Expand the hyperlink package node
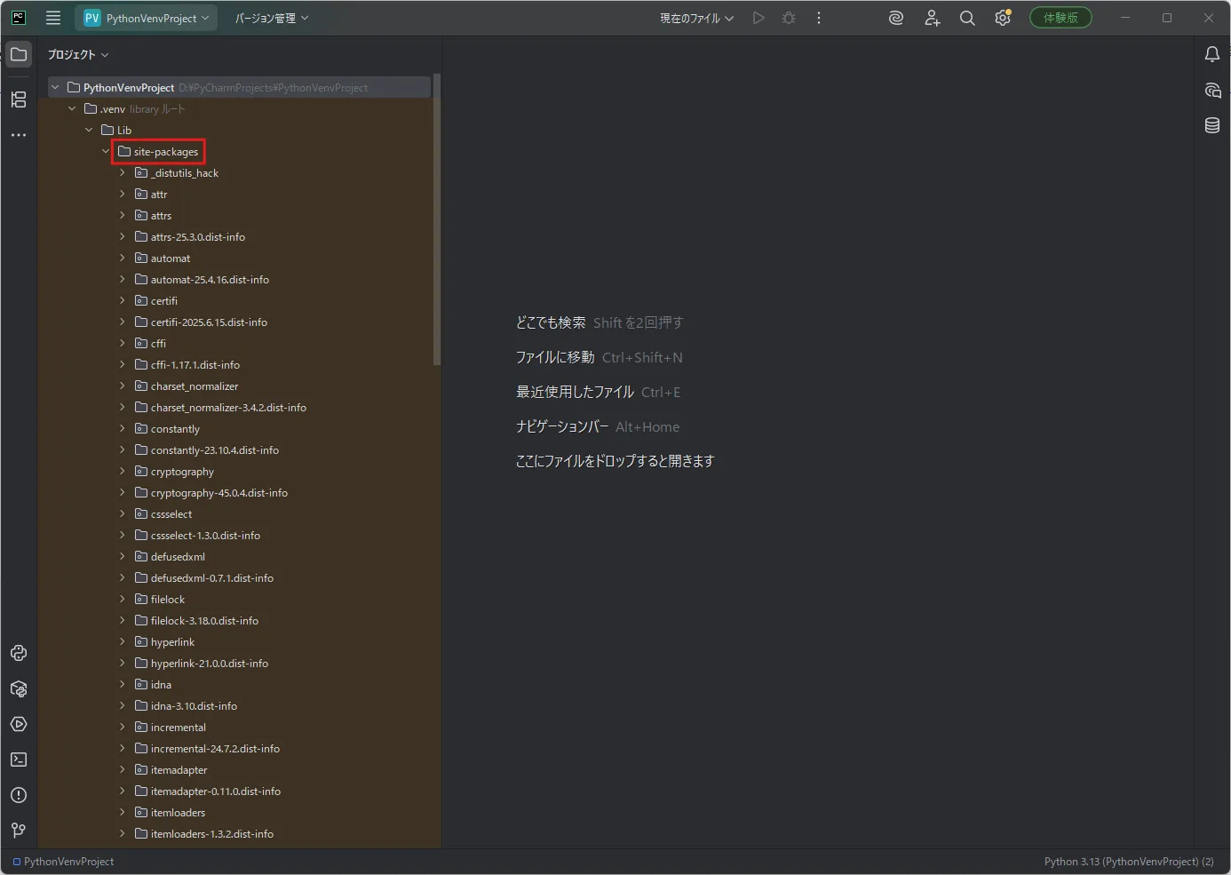 (123, 641)
